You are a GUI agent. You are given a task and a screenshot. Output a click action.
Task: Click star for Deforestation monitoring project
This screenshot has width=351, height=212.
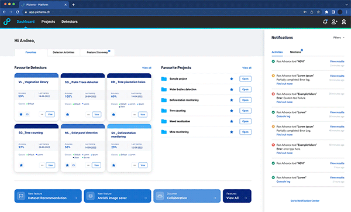click(x=232, y=100)
